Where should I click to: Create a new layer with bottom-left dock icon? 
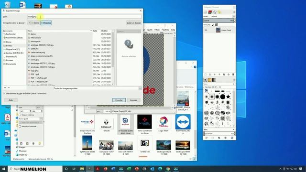pyautogui.click(x=206, y=75)
